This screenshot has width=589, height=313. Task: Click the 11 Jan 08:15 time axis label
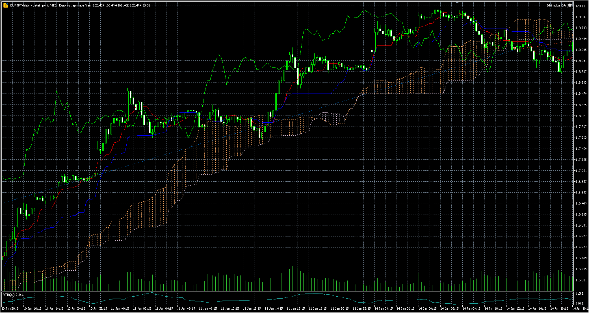click(x=207, y=309)
